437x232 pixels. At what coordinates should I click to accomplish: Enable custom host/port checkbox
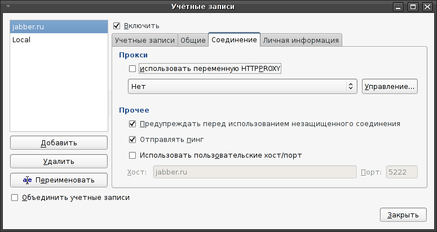pyautogui.click(x=133, y=155)
